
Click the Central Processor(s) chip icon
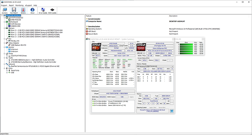tap(7, 17)
